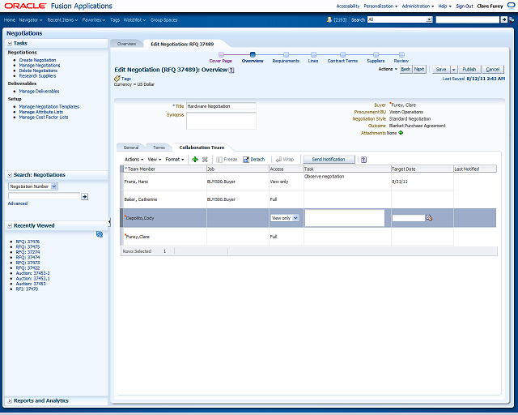Viewport: 518px width, 415px height.
Task: Collapse the Tasks panel
Action: pos(10,43)
